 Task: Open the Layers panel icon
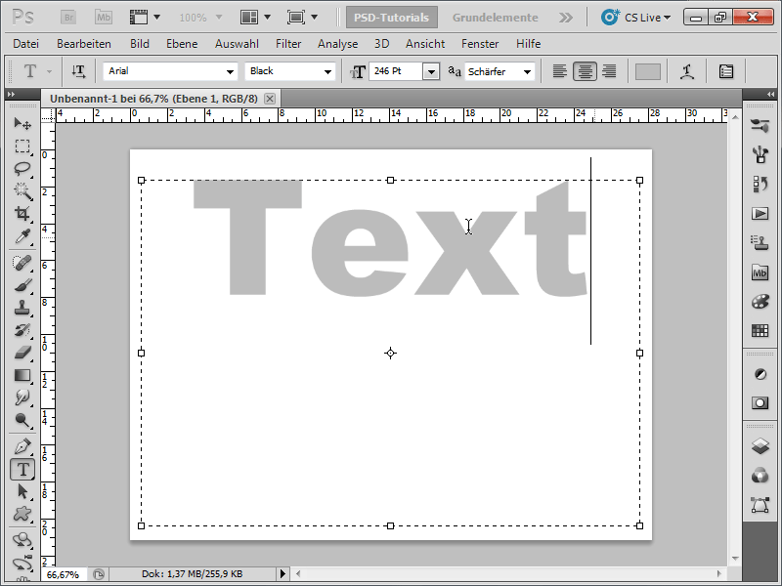pyautogui.click(x=760, y=446)
